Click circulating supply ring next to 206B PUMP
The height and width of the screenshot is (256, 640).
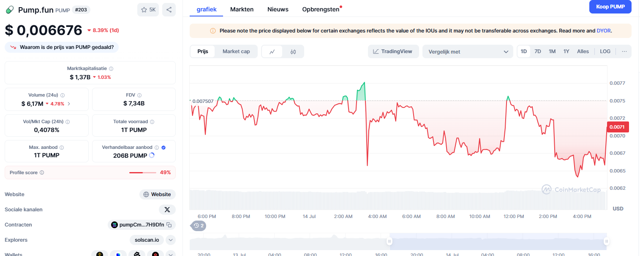coord(152,155)
